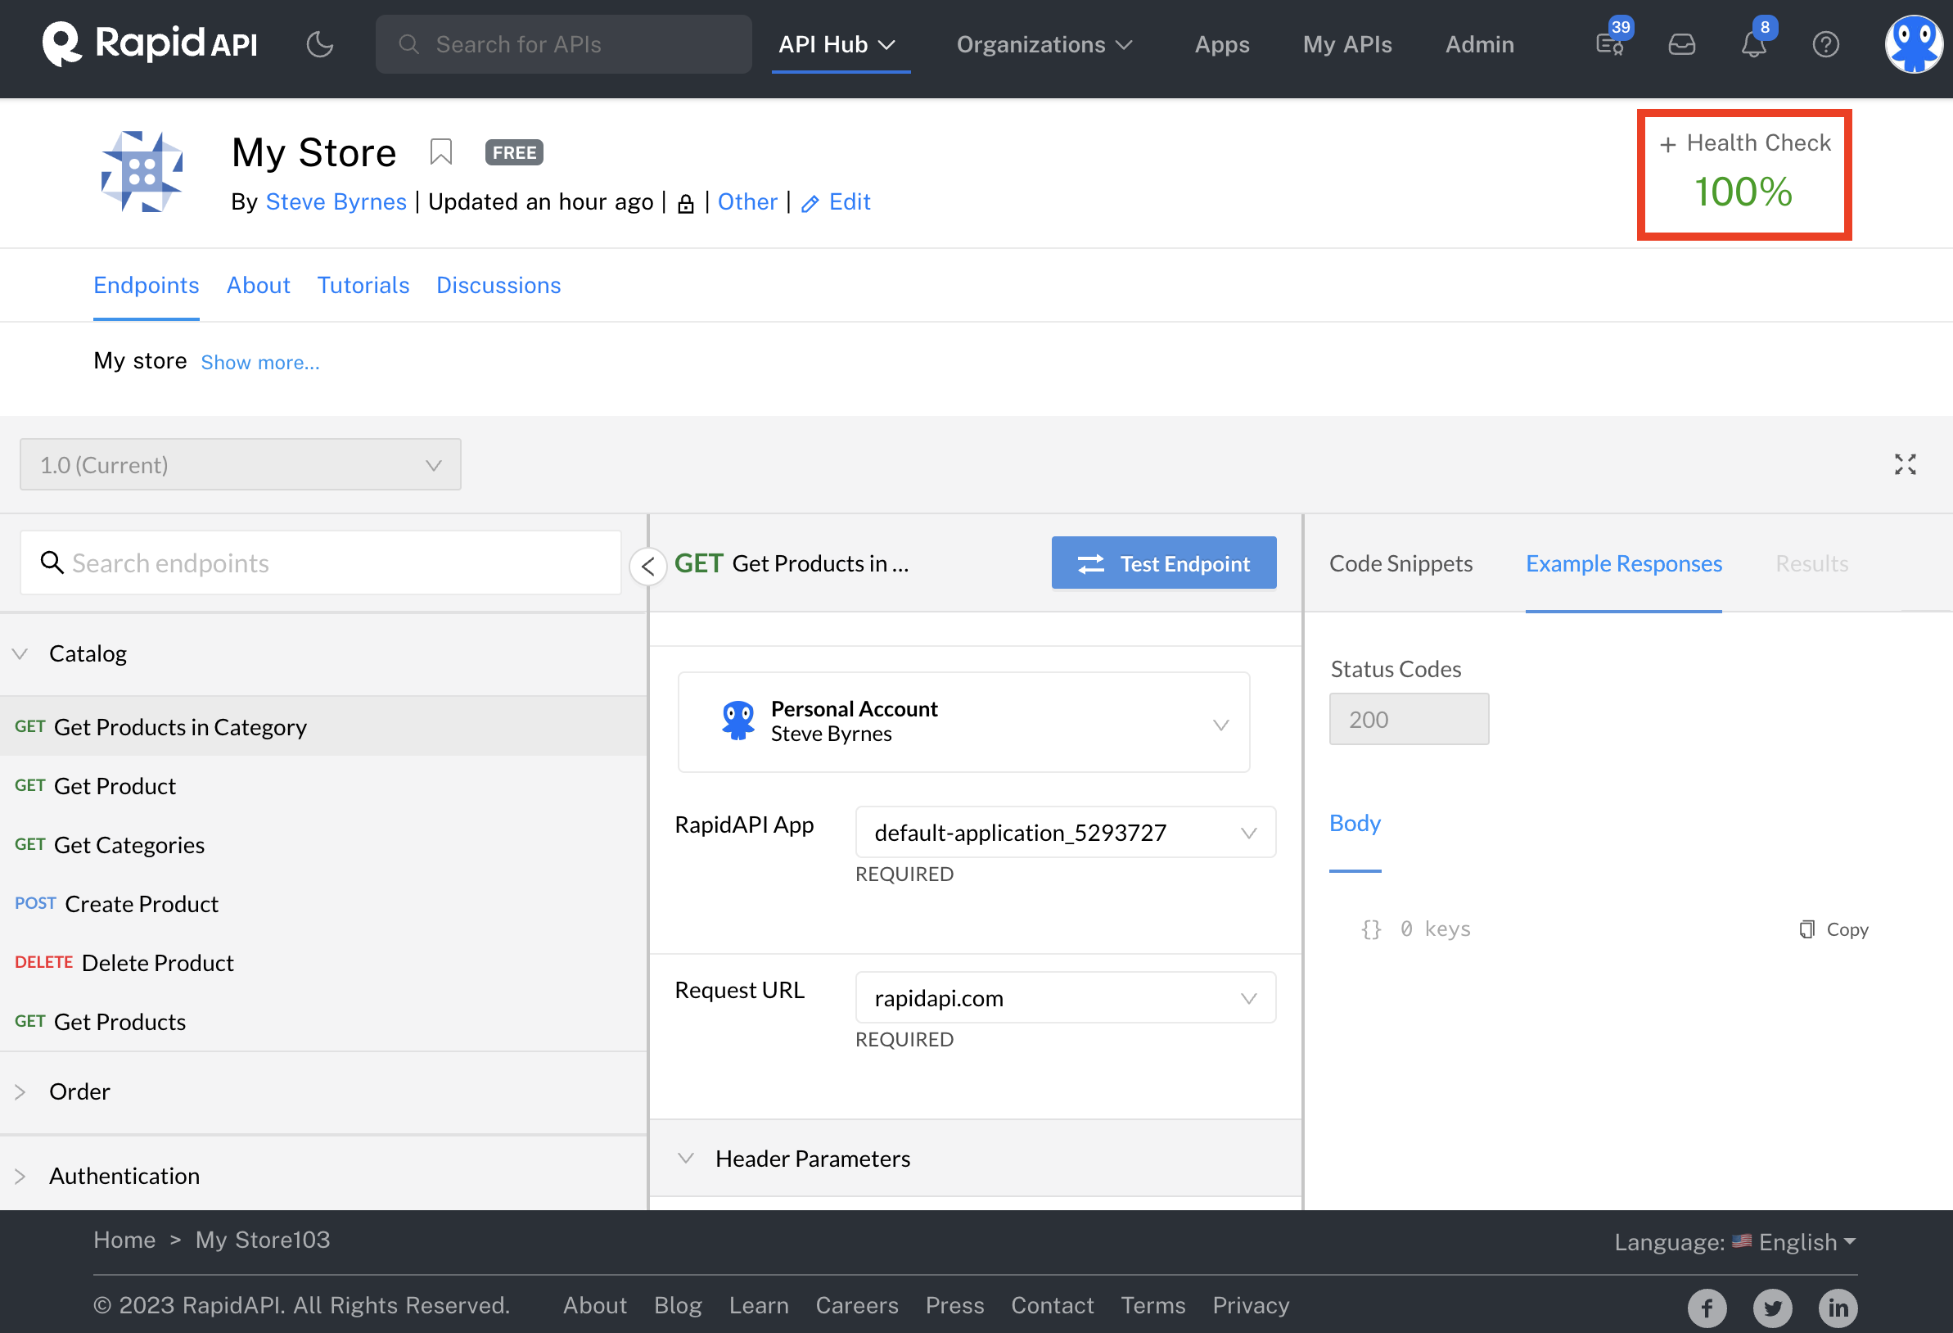Switch to the Tutorials tab
This screenshot has width=1953, height=1333.
363,285
